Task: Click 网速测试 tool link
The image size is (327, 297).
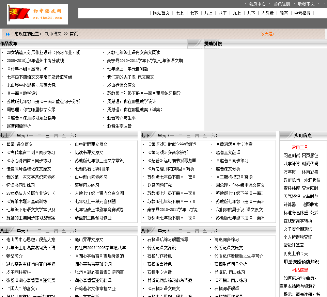Action: (x=292, y=155)
